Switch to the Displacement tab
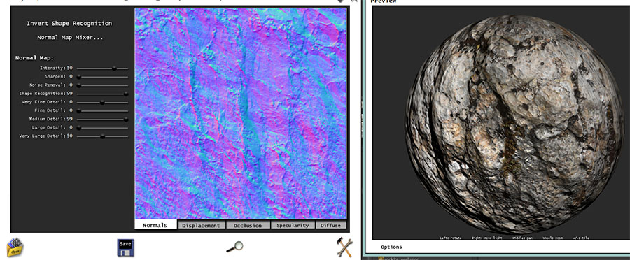Screen dimensions: 630x260 202,226
